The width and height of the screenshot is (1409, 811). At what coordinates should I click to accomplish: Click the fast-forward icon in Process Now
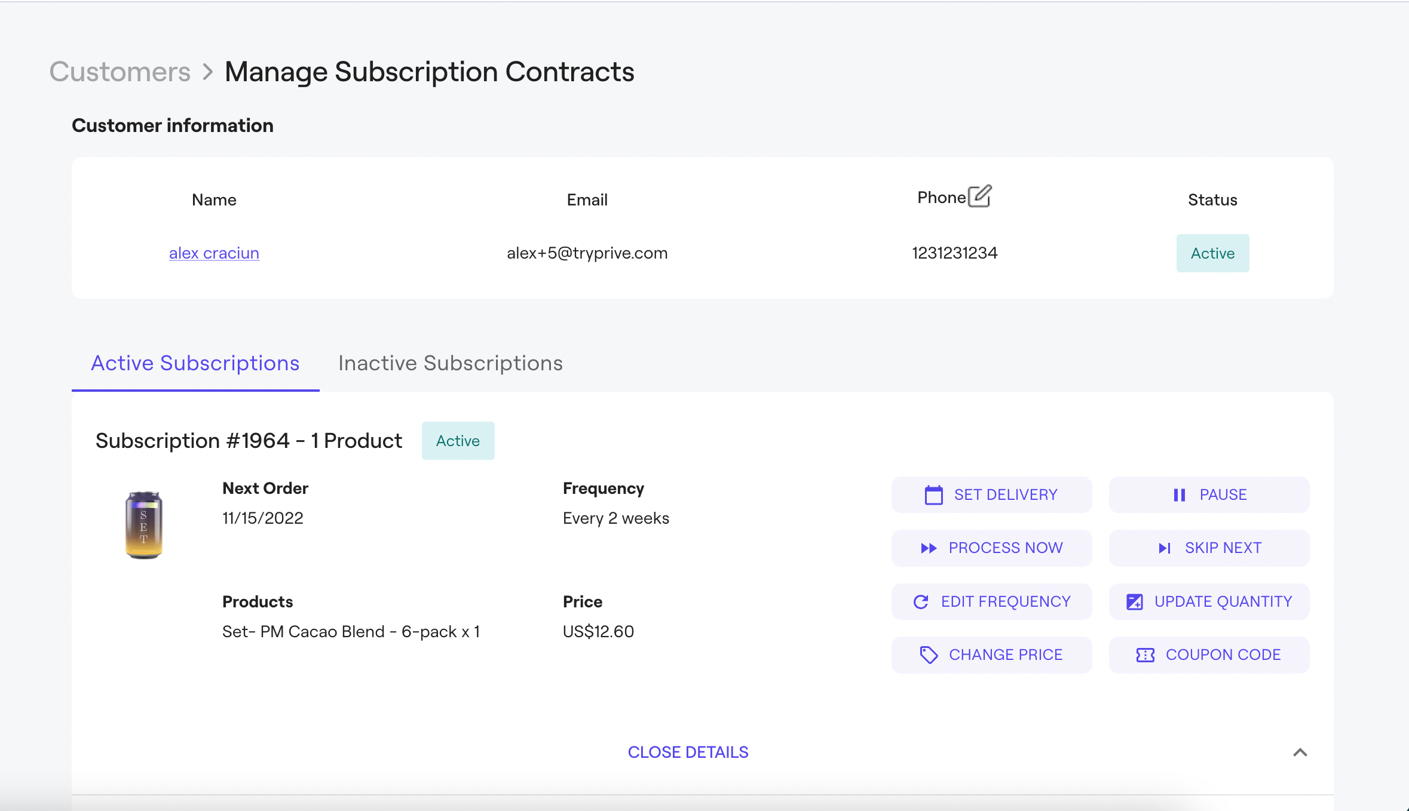pyautogui.click(x=929, y=548)
